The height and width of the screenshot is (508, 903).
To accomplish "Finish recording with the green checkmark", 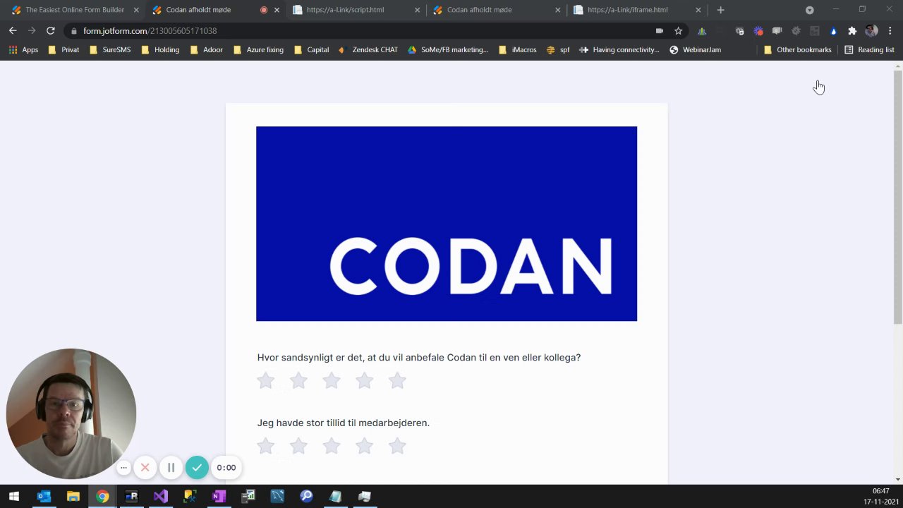I will click(197, 467).
